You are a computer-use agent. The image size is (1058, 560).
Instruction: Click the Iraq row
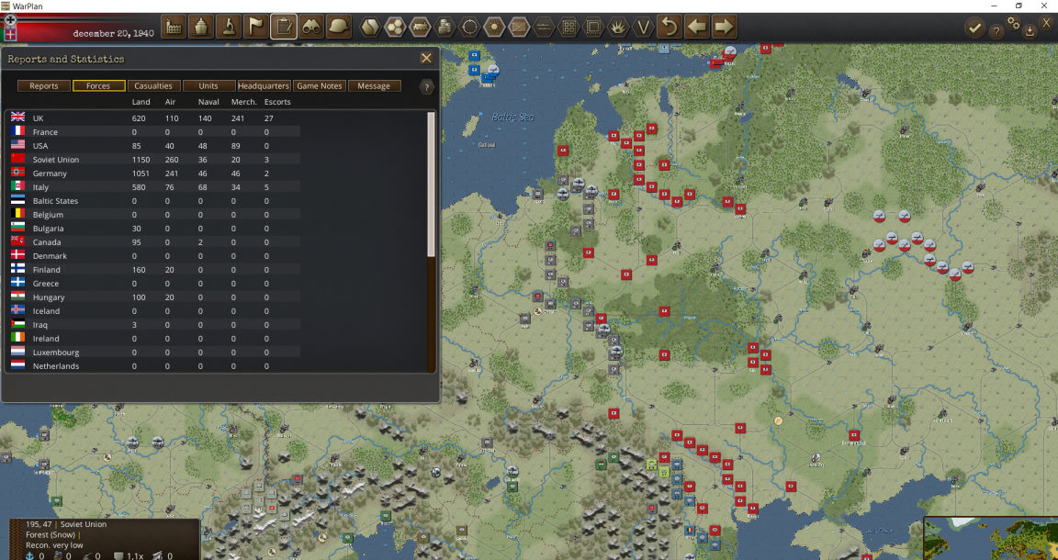pyautogui.click(x=155, y=325)
